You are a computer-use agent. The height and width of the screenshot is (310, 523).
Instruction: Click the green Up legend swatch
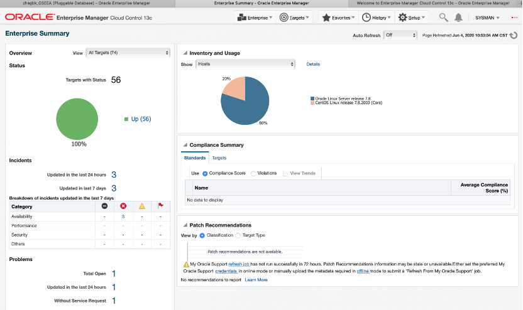pyautogui.click(x=126, y=119)
